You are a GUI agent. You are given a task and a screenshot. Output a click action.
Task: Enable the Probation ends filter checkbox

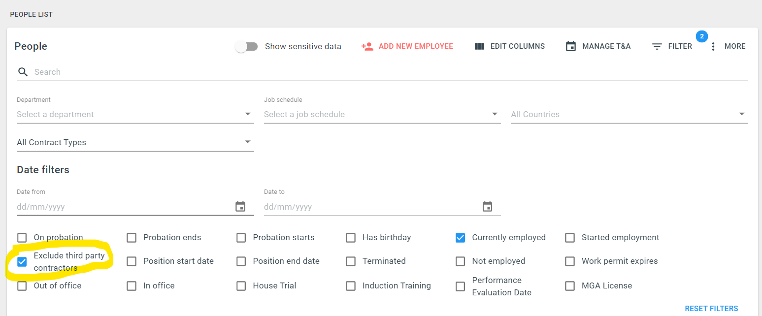click(x=132, y=238)
